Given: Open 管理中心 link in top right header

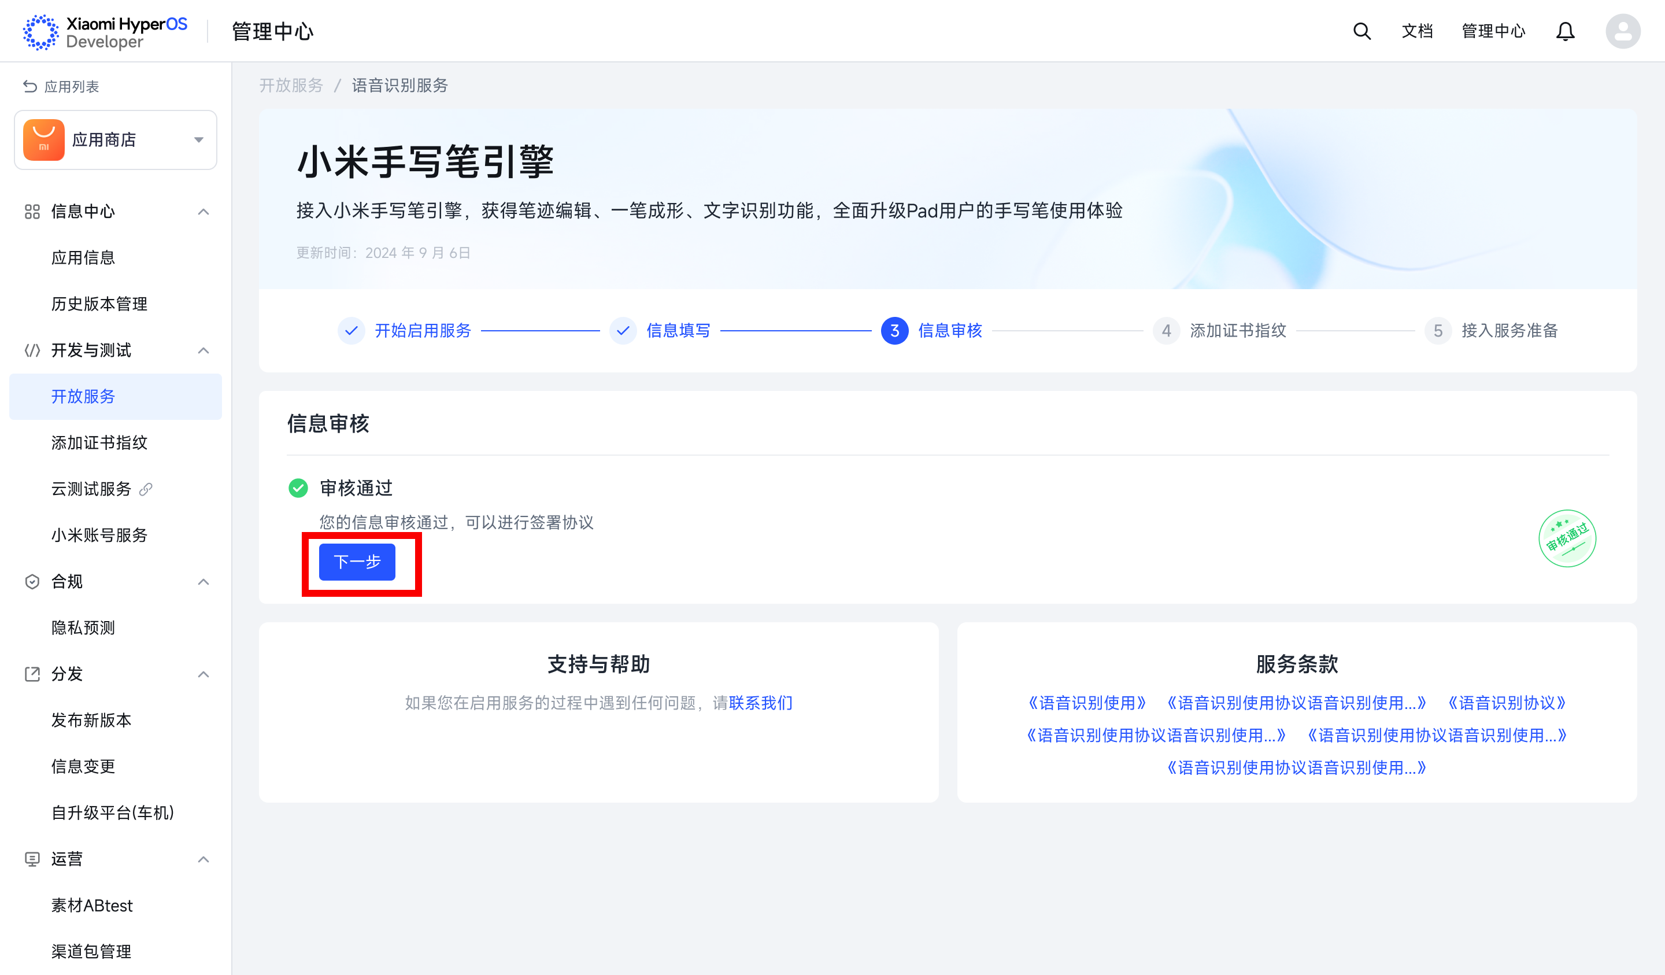Looking at the screenshot, I should point(1493,31).
